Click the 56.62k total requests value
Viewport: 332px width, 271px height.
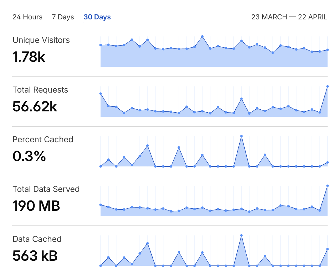(x=35, y=106)
